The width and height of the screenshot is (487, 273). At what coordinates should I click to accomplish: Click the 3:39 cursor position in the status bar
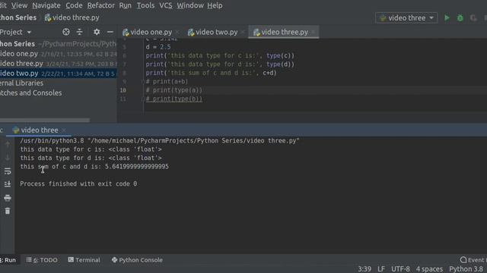coord(364,269)
